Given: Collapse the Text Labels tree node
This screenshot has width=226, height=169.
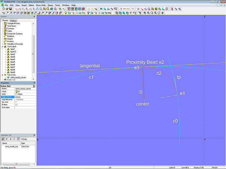Looking at the screenshot, I should pyautogui.click(x=2, y=46).
